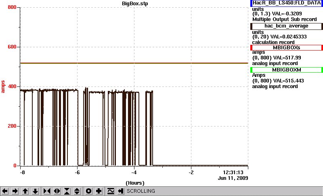Click the VAL=-0.3209 readout for HacR_BB_LS450
The image size is (323, 196).
[x=287, y=14]
